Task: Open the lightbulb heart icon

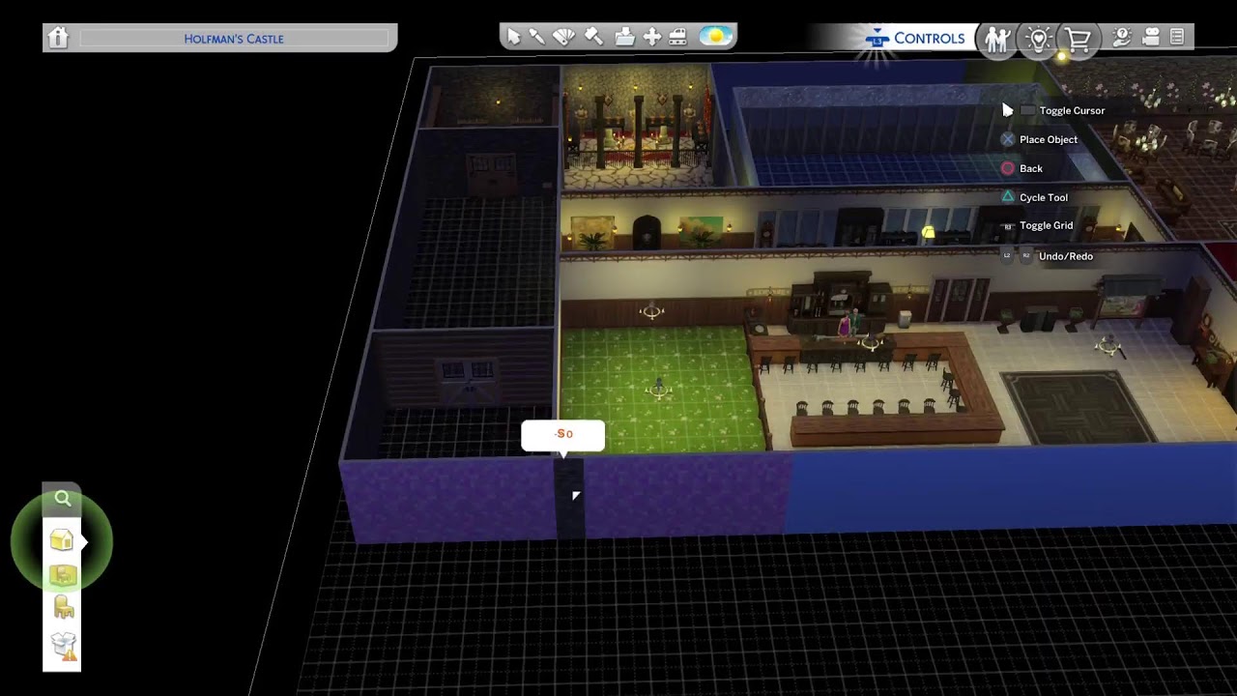Action: (x=1039, y=39)
